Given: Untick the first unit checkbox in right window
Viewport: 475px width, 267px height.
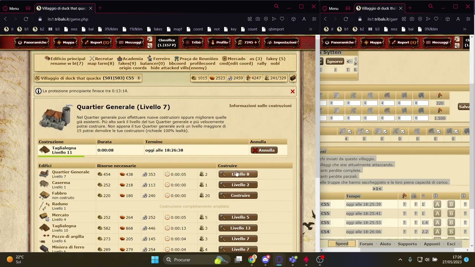Looking at the screenshot, I should [x=349, y=131].
